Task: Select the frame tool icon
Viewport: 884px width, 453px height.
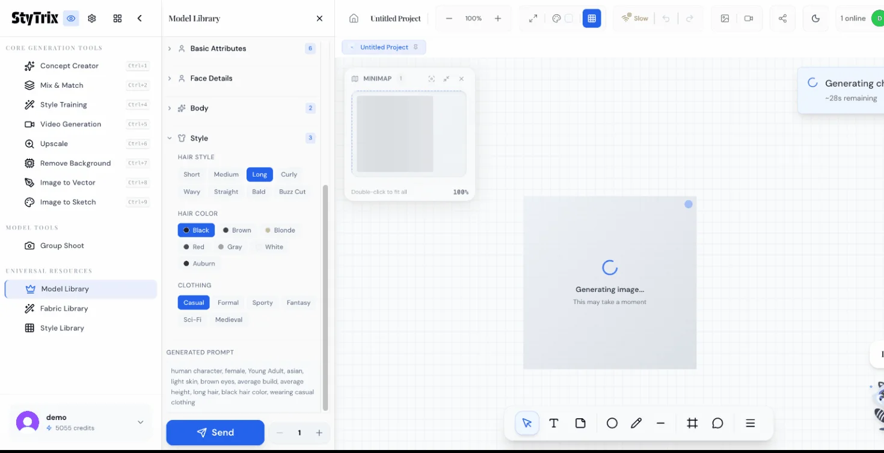Action: pos(692,423)
